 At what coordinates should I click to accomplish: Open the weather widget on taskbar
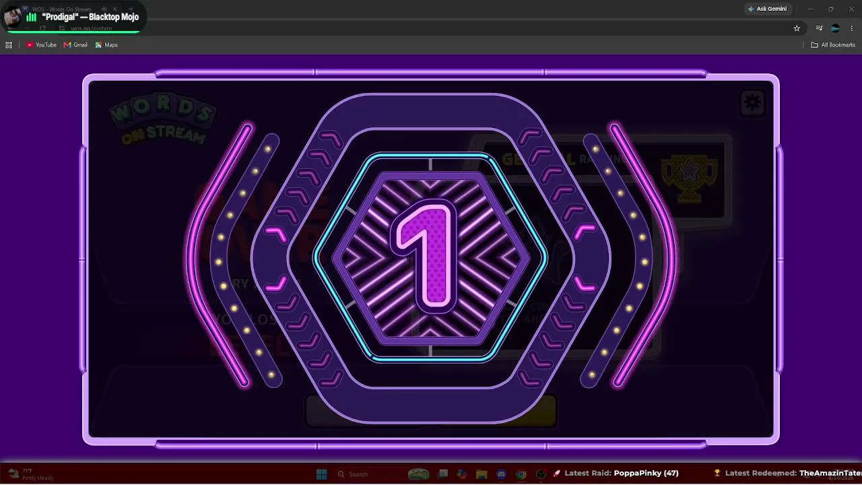tap(30, 474)
